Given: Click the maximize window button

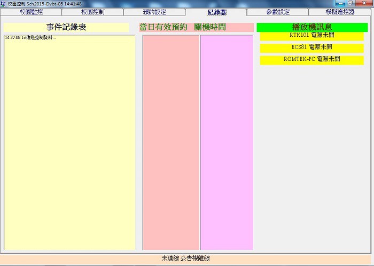Looking at the screenshot, I should 350,3.
